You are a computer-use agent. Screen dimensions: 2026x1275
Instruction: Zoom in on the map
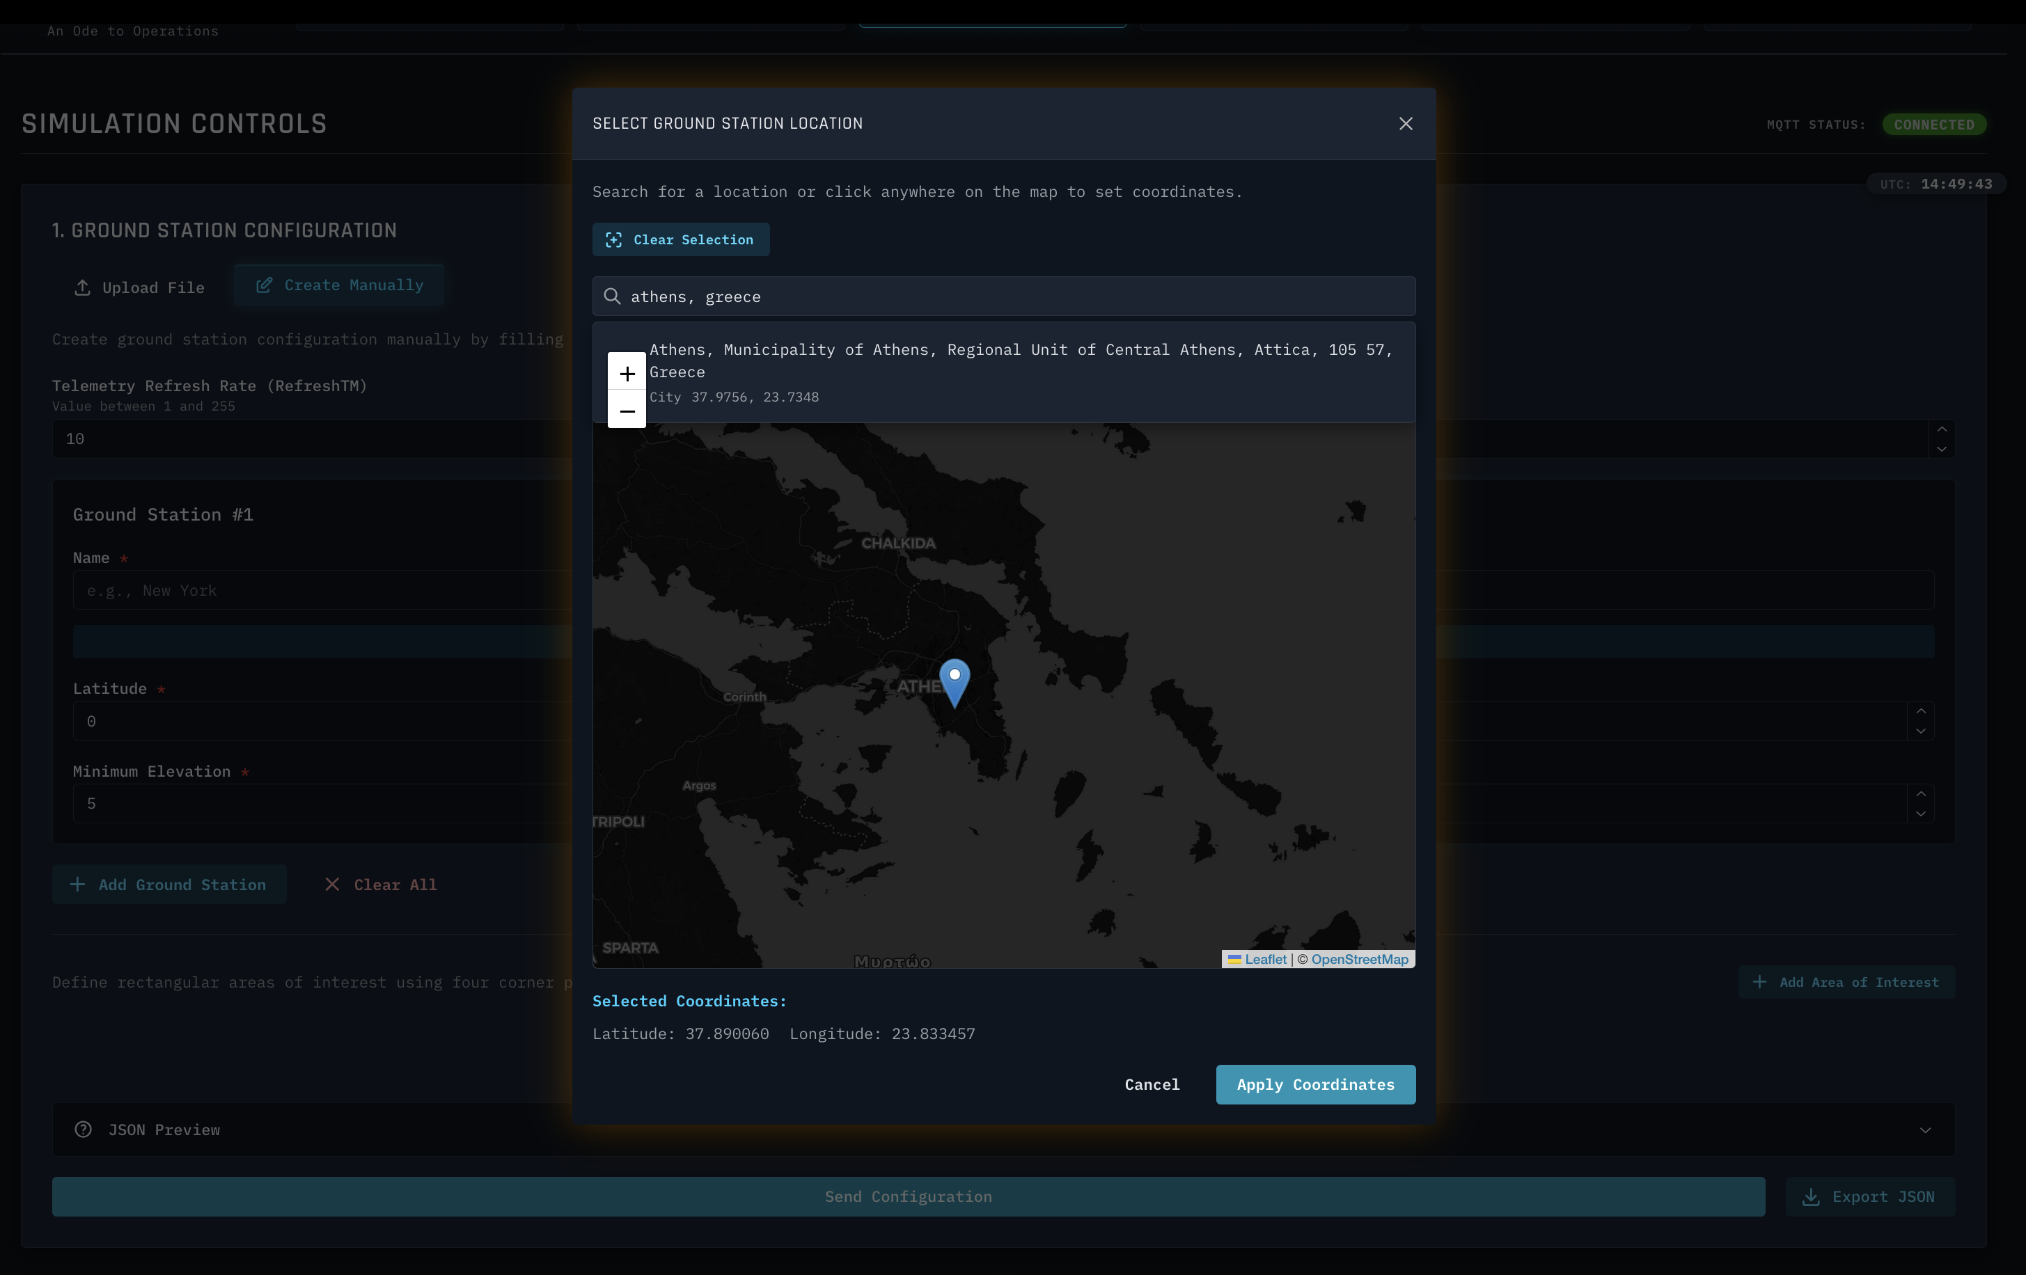click(x=627, y=372)
